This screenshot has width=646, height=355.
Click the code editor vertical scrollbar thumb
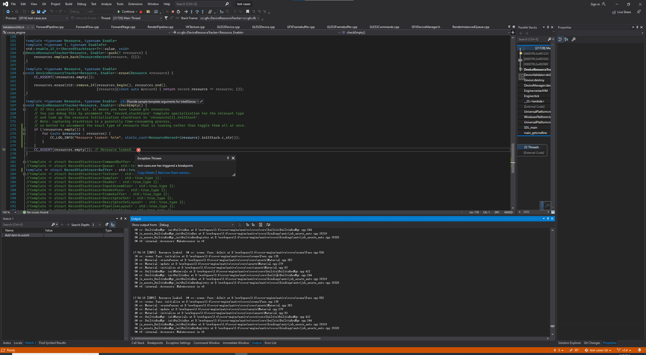click(x=513, y=158)
